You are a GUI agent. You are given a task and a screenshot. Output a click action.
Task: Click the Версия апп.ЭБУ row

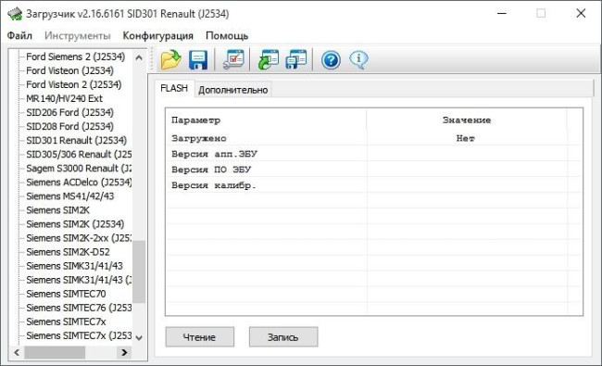pyautogui.click(x=374, y=154)
